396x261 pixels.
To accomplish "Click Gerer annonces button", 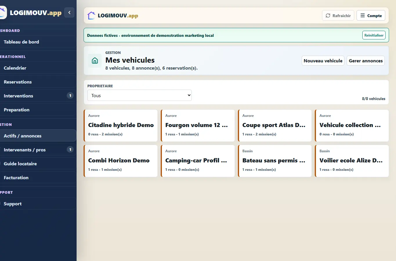I will 366,61.
